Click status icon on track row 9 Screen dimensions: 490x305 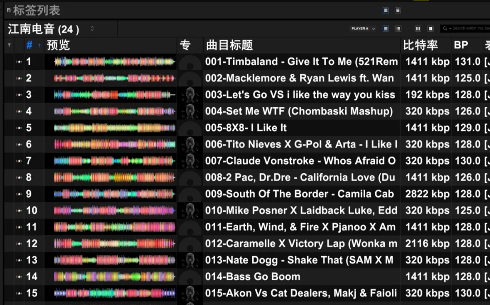(x=19, y=194)
